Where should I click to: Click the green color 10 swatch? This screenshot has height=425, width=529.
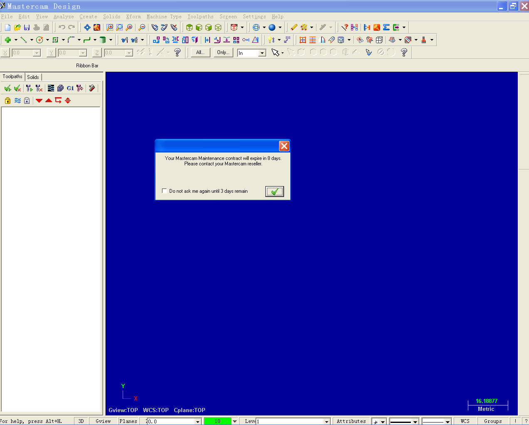[218, 421]
